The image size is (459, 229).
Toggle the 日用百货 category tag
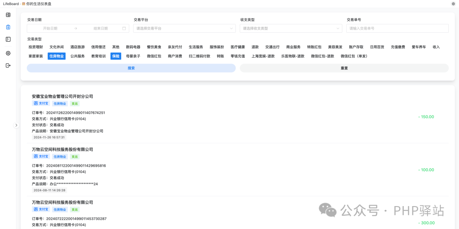point(377,47)
